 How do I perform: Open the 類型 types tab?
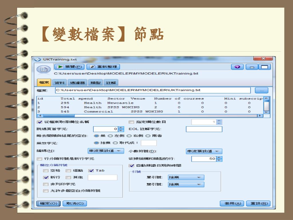(x=96, y=83)
